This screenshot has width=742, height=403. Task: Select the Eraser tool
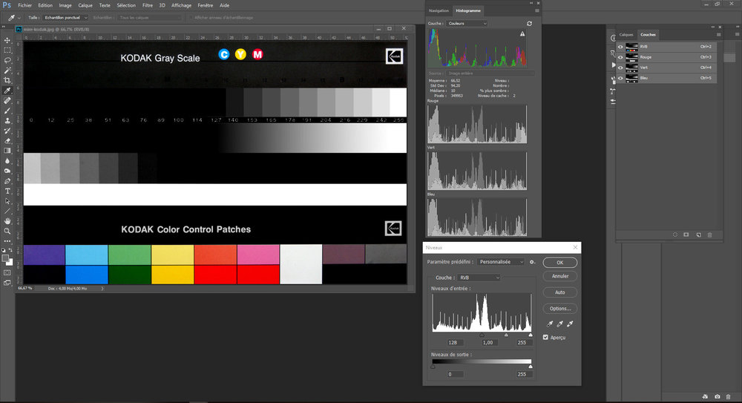(x=7, y=140)
